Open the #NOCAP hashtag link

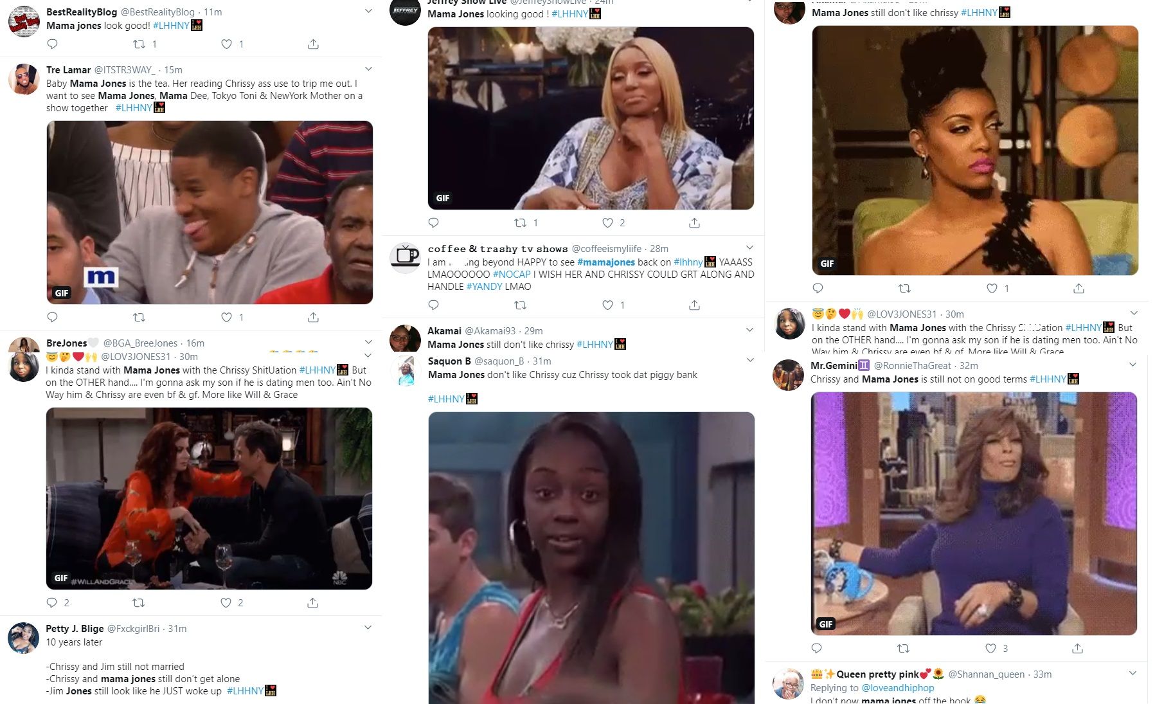point(512,275)
